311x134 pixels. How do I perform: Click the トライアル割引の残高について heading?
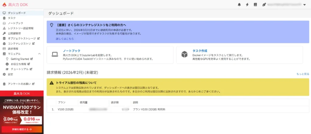(76, 83)
